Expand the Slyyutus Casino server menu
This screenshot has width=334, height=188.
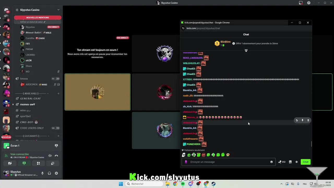(x=58, y=10)
